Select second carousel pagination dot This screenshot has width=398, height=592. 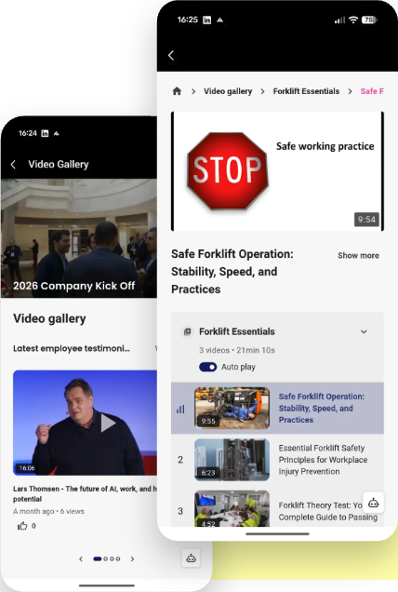click(x=106, y=558)
